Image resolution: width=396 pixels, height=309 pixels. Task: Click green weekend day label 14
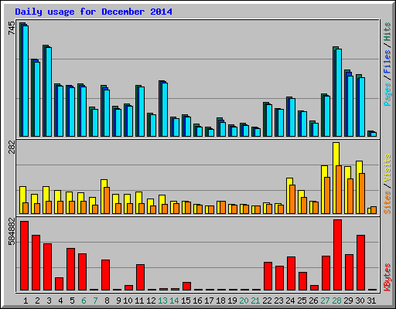tap(174, 301)
